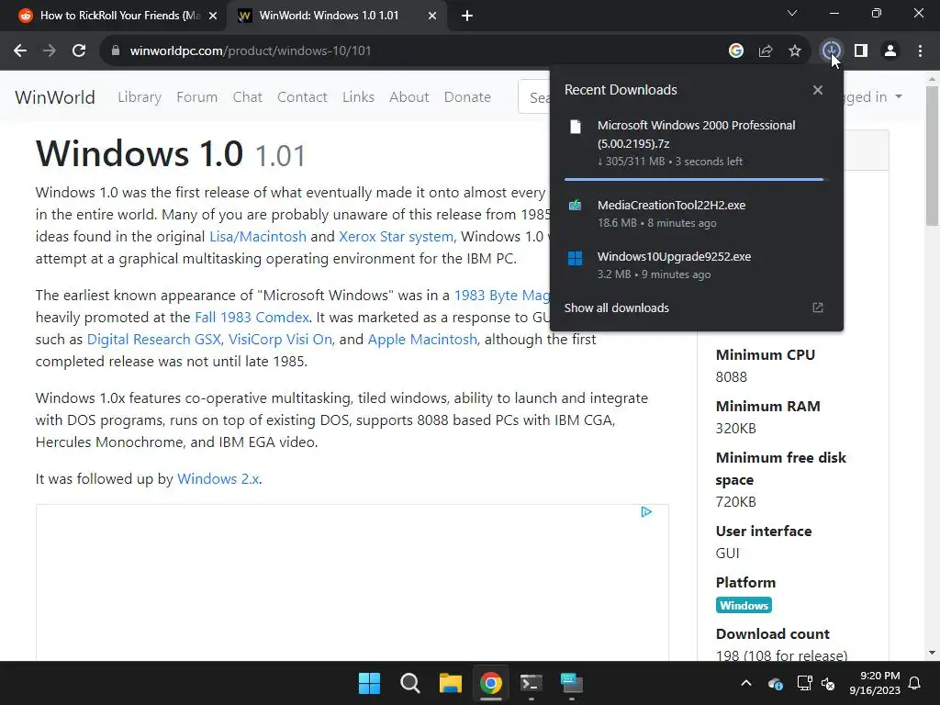Open the Chat nav item

coord(248,97)
